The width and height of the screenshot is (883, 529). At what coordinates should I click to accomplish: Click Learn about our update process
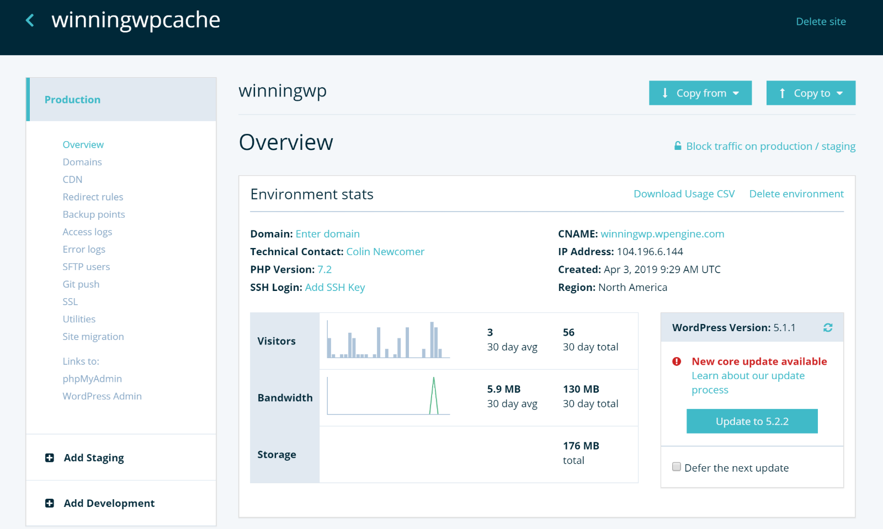point(748,382)
